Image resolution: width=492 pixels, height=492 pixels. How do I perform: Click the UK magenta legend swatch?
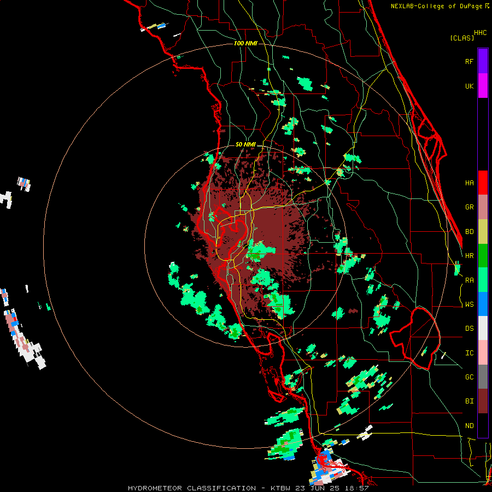tap(483, 86)
